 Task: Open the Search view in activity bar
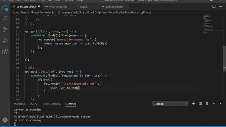click(x=5, y=19)
